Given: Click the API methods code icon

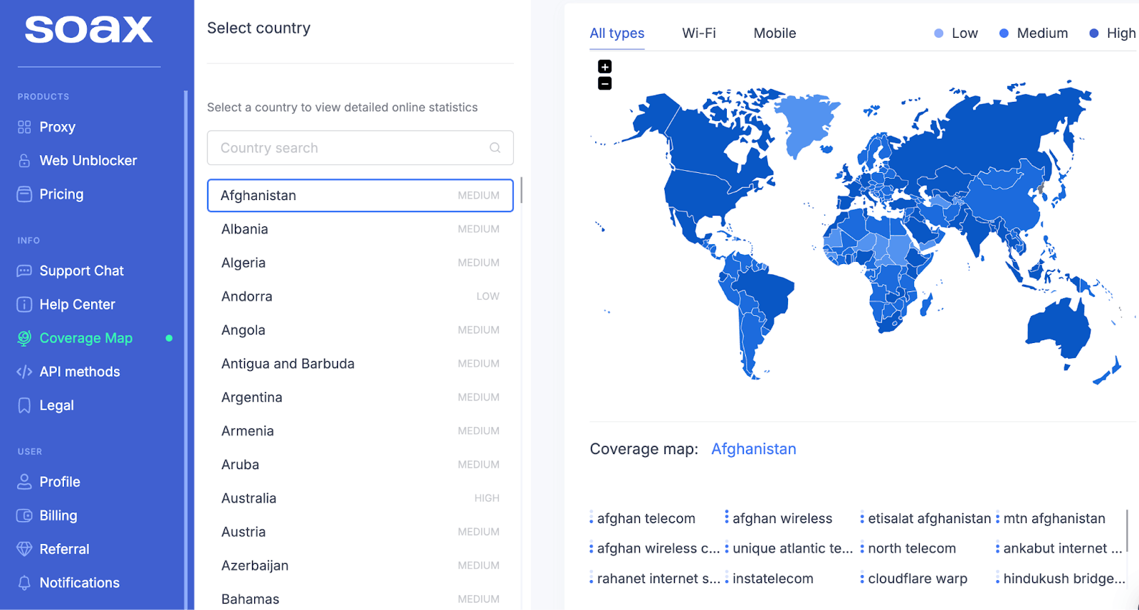Looking at the screenshot, I should 24,372.
